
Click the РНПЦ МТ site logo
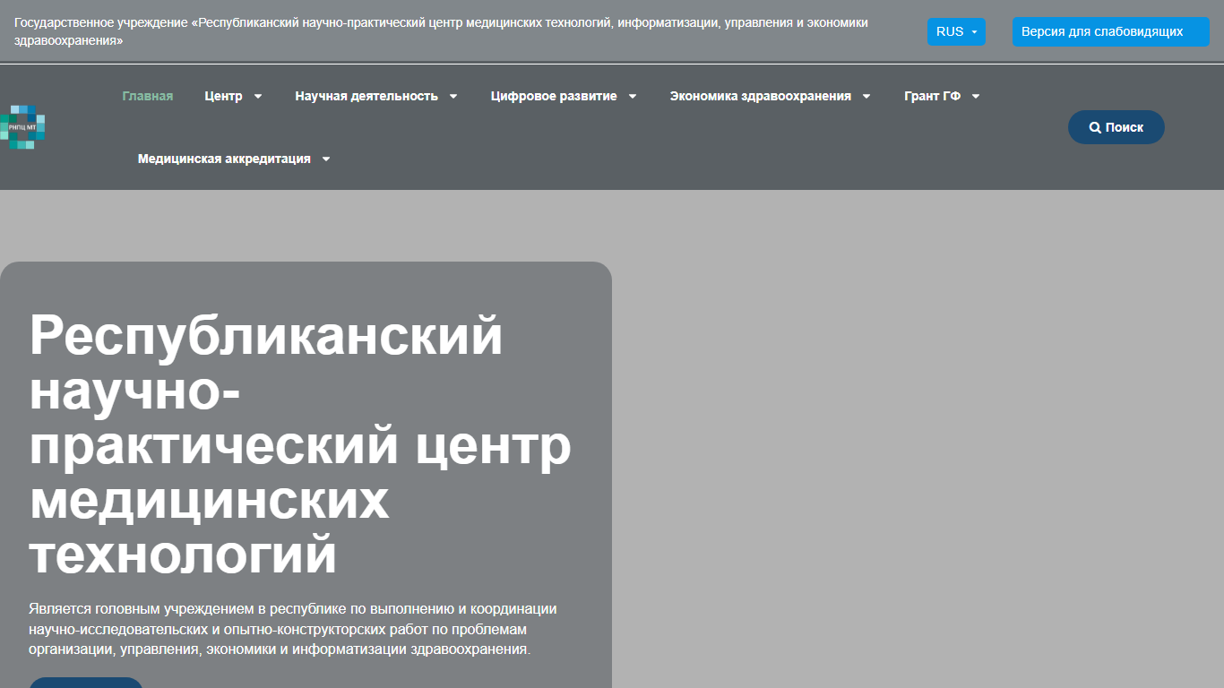point(23,127)
